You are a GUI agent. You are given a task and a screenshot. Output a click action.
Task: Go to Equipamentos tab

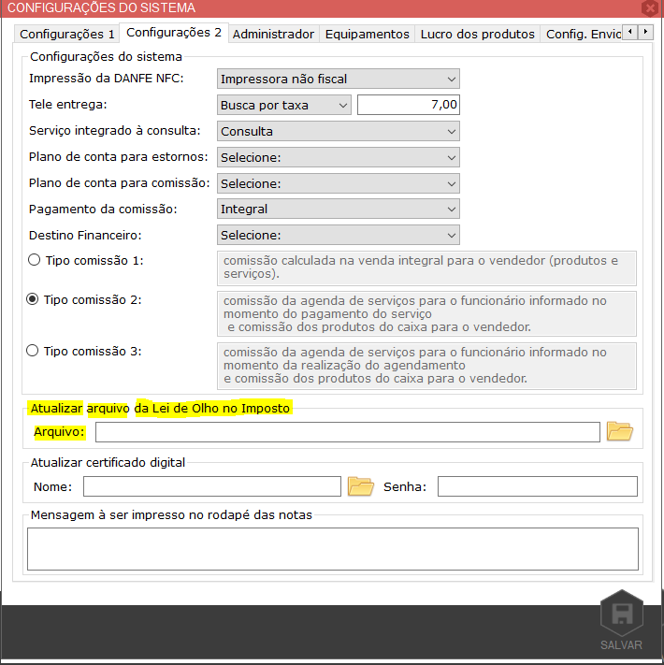(368, 34)
